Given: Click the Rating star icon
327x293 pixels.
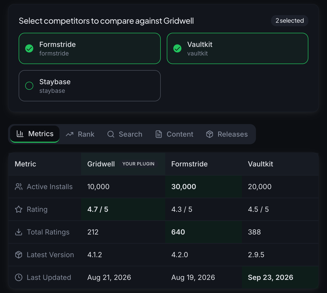Looking at the screenshot, I should pyautogui.click(x=19, y=209).
